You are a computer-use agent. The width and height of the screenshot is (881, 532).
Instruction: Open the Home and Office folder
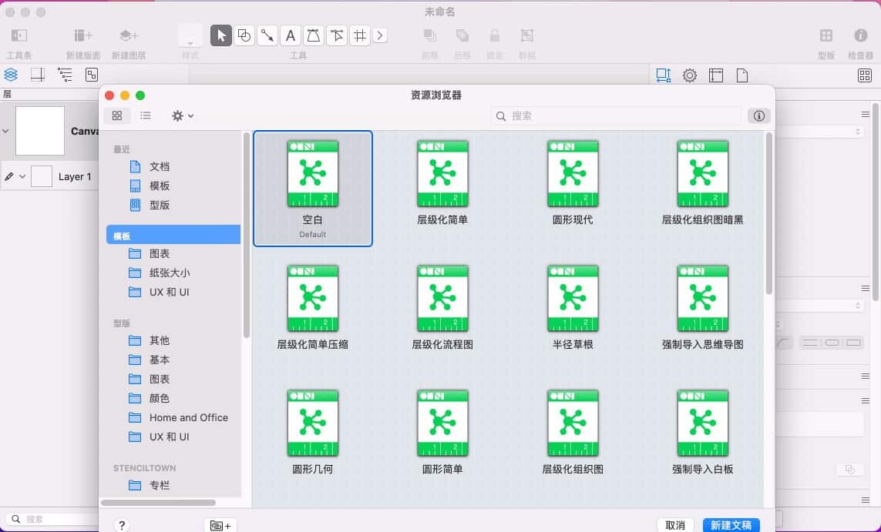[188, 417]
